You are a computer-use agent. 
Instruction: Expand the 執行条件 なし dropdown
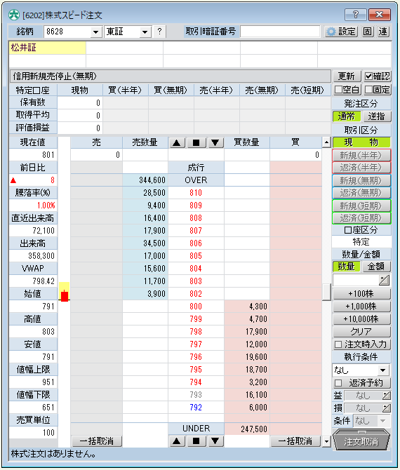pyautogui.click(x=383, y=370)
